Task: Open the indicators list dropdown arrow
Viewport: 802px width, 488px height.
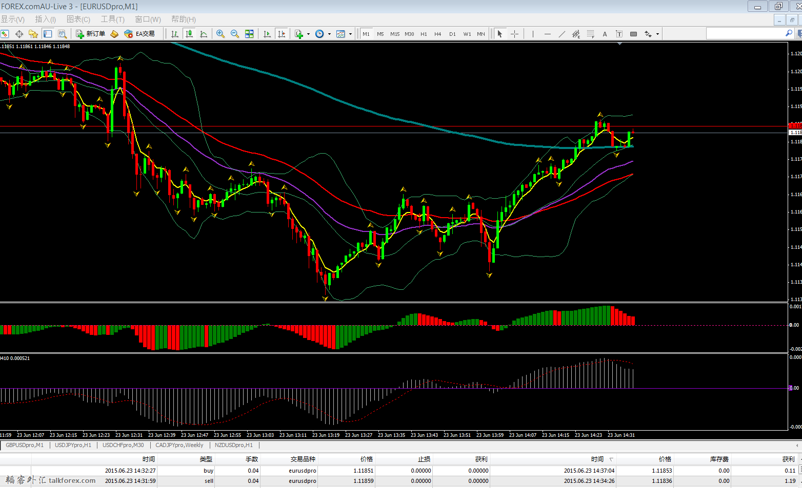Action: [x=308, y=34]
